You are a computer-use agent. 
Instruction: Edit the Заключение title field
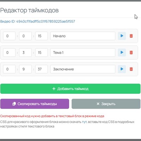pos(83,69)
